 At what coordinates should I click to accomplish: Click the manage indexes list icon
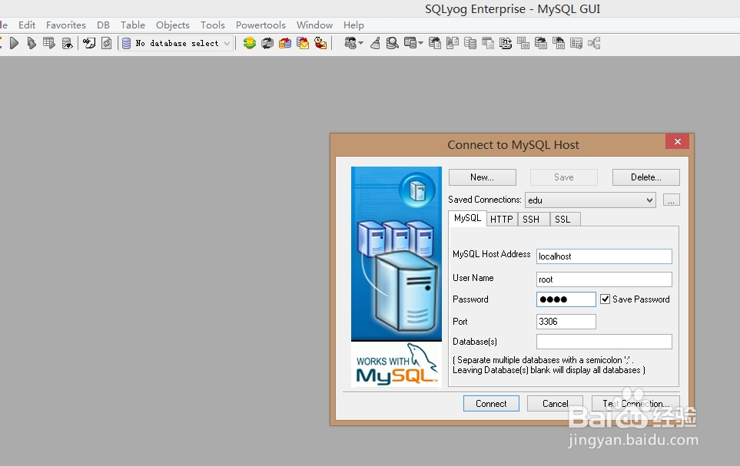click(x=576, y=44)
